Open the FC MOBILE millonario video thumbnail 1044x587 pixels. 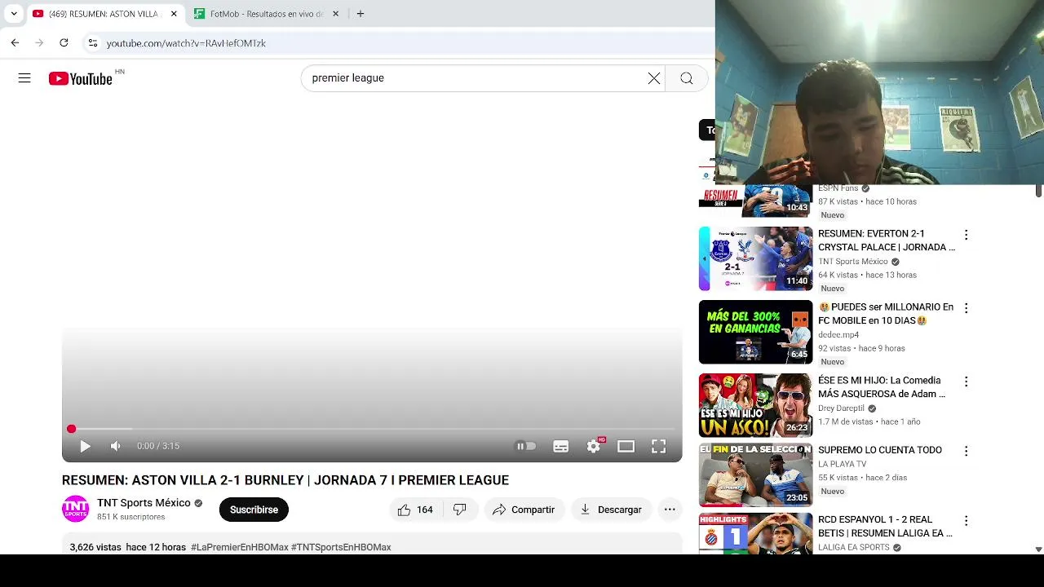755,332
